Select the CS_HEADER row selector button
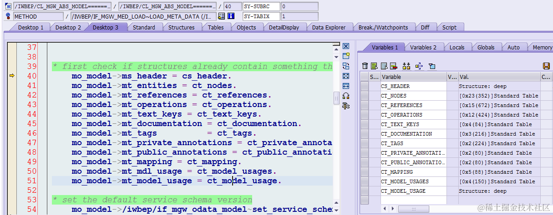Screen dimensions: 553x215 point(365,86)
